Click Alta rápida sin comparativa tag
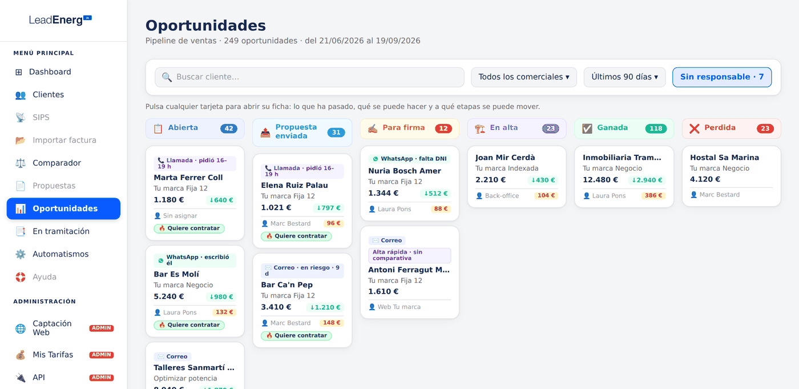 [410, 255]
